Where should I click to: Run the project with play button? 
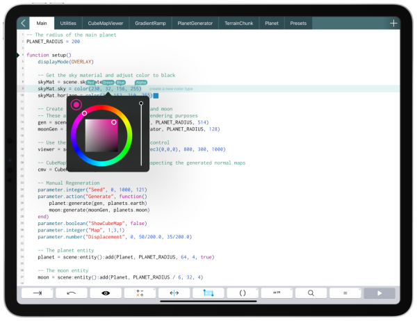pyautogui.click(x=379, y=293)
